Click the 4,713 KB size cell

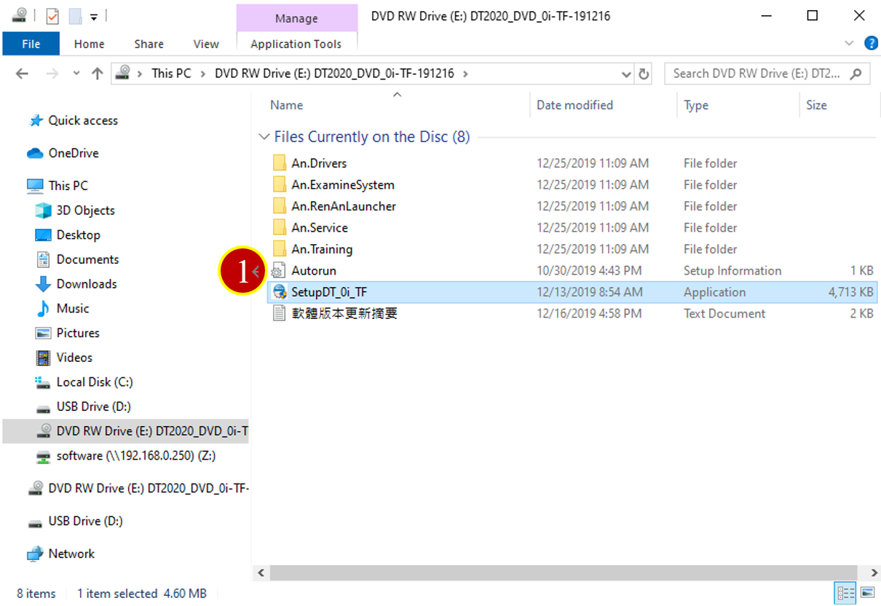850,292
